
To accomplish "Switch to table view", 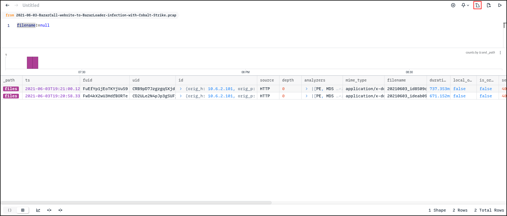I will pyautogui.click(x=23, y=210).
